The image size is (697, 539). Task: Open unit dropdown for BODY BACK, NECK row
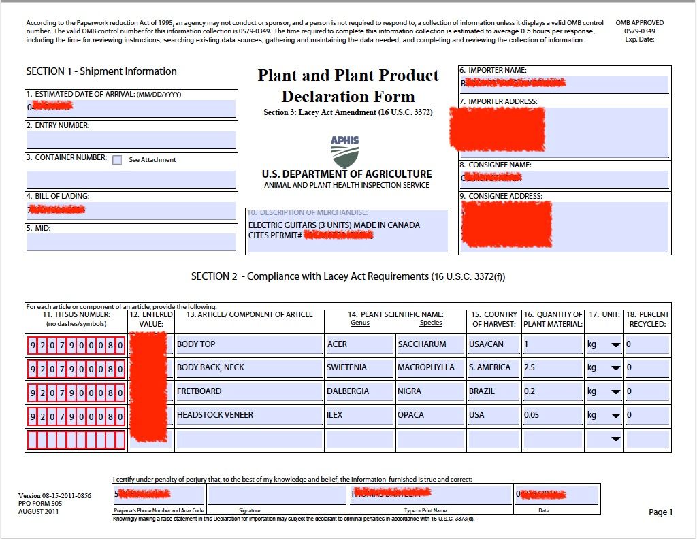(x=615, y=368)
